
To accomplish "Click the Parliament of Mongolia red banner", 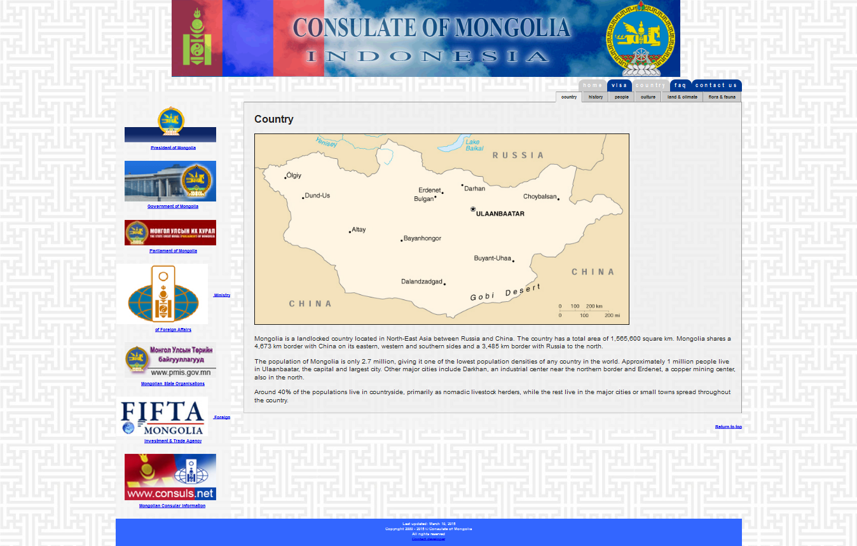I will pyautogui.click(x=170, y=233).
